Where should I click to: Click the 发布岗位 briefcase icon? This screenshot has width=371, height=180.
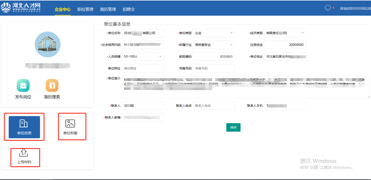pos(23,86)
